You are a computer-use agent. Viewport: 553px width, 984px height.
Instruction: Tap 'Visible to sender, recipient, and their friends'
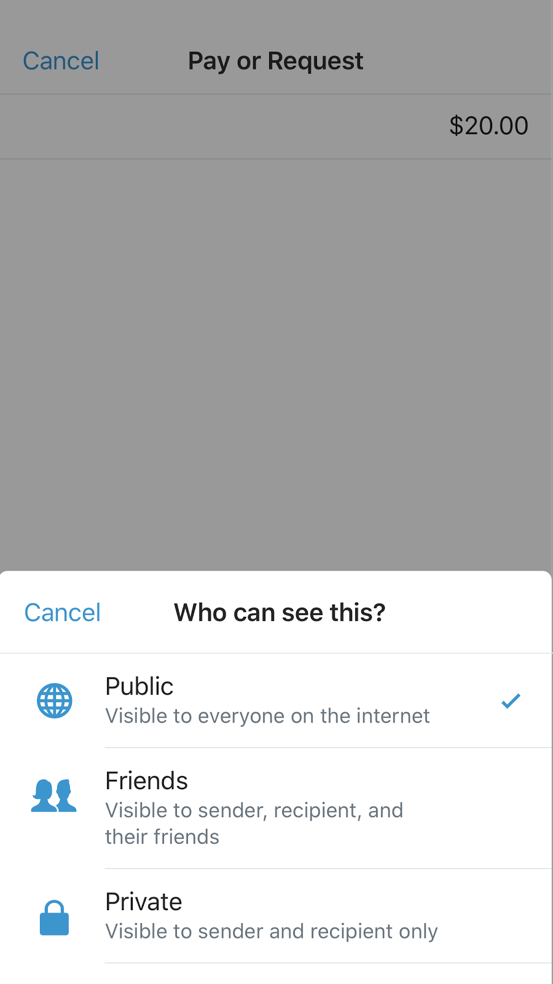254,823
